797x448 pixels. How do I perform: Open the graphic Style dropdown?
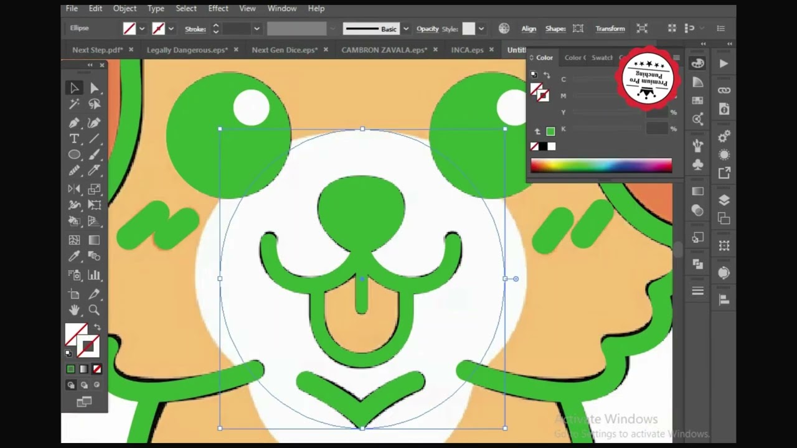click(481, 29)
